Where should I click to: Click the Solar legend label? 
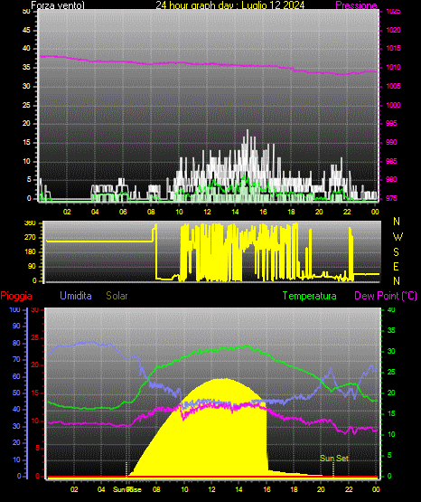(117, 296)
